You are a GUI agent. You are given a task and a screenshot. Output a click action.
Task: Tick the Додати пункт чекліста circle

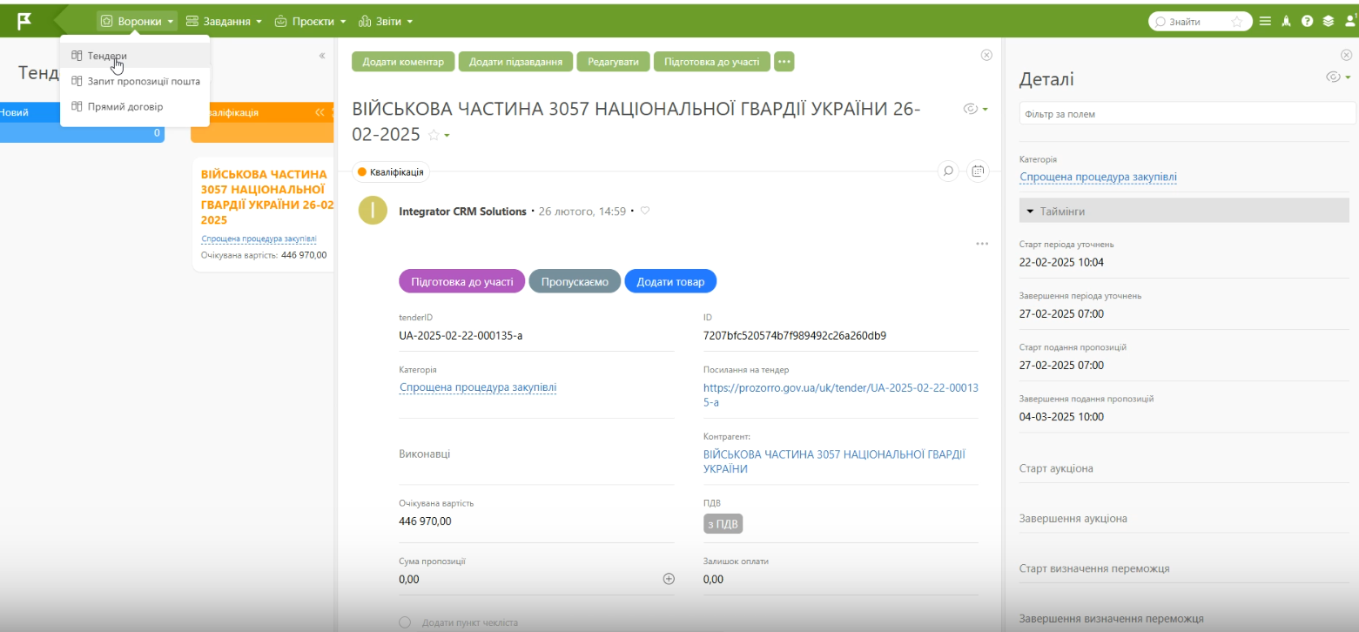405,622
